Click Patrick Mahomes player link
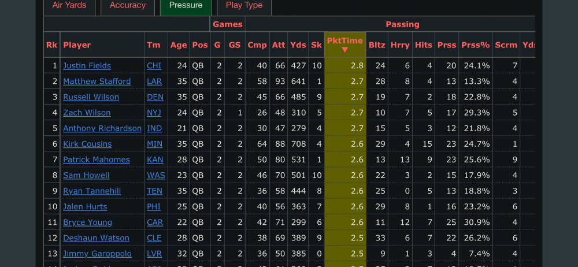 (96, 160)
